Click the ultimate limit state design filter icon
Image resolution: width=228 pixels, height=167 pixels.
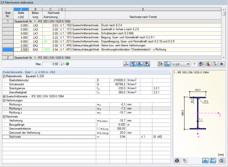(126, 64)
